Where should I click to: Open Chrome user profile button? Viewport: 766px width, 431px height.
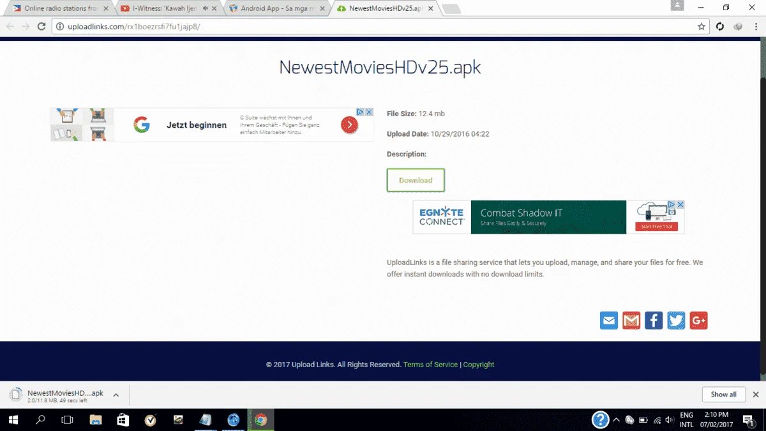point(678,5)
